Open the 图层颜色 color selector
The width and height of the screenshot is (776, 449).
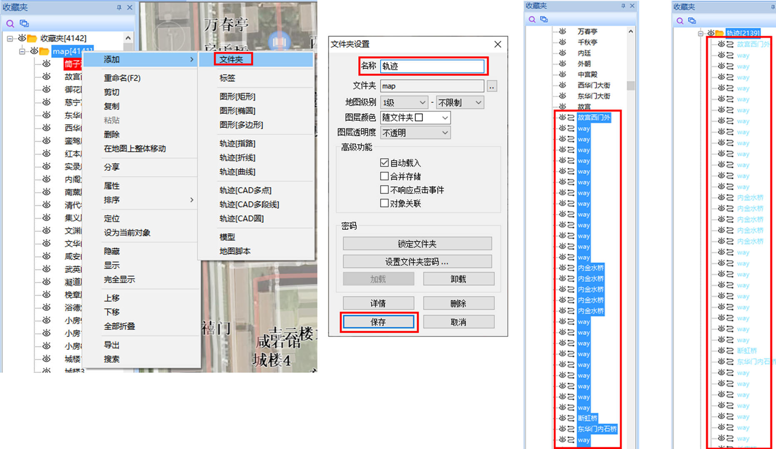(x=415, y=118)
